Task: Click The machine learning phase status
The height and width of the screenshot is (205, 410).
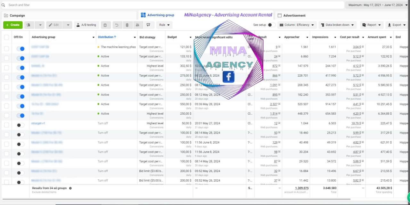Action: (118, 47)
